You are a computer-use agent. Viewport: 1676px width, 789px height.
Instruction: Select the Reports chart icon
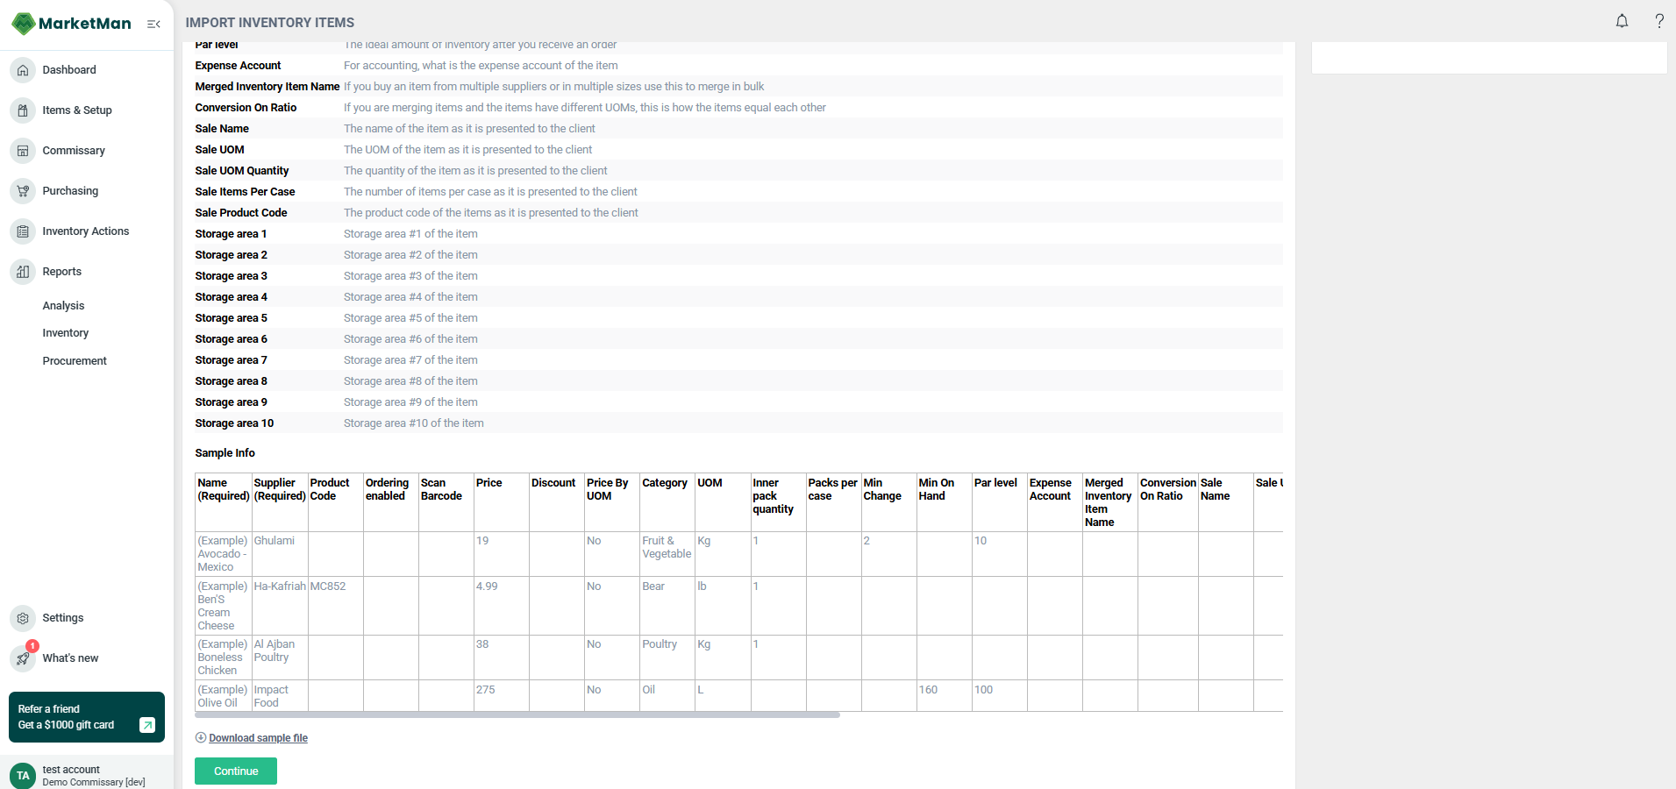pyautogui.click(x=22, y=271)
